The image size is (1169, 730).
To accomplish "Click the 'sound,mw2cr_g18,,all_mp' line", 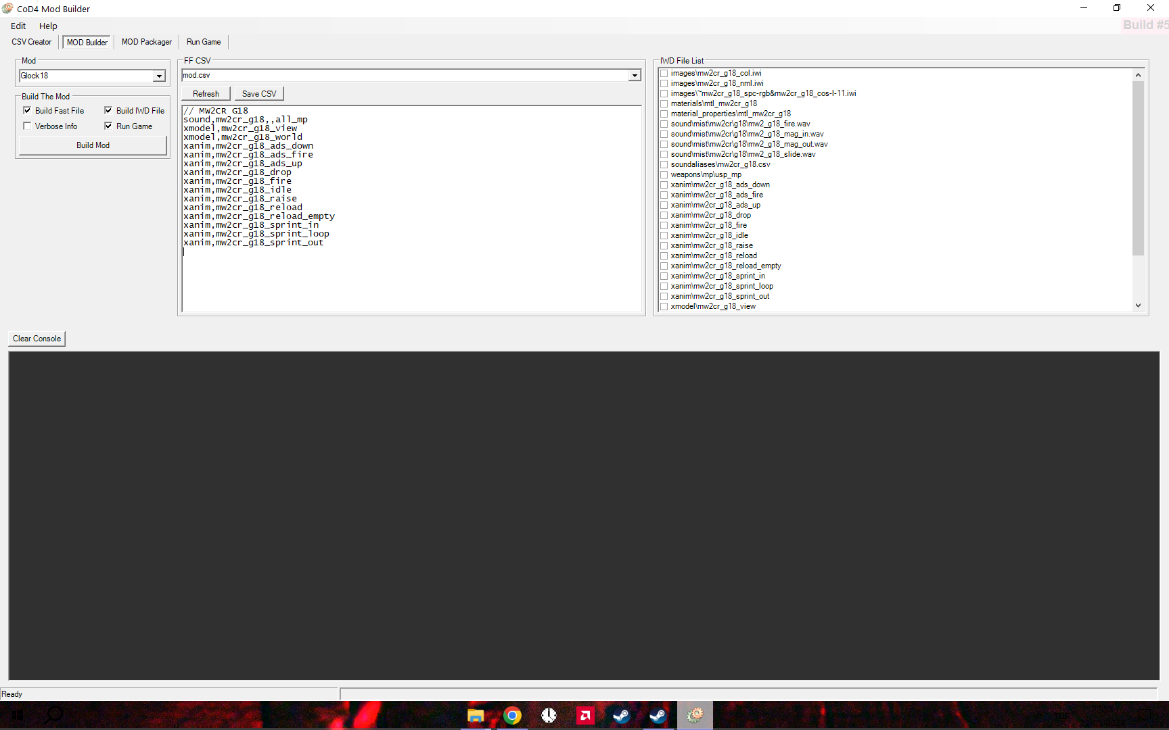I will pos(246,120).
